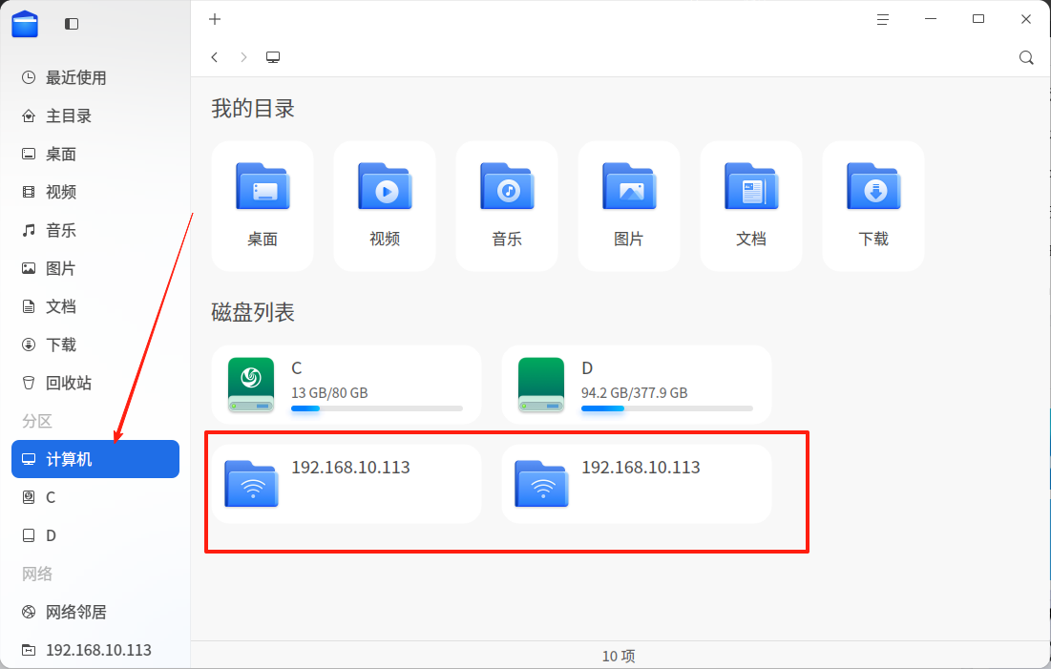
Task: Open the 音乐 folder card in 我的目录
Action: pyautogui.click(x=507, y=206)
